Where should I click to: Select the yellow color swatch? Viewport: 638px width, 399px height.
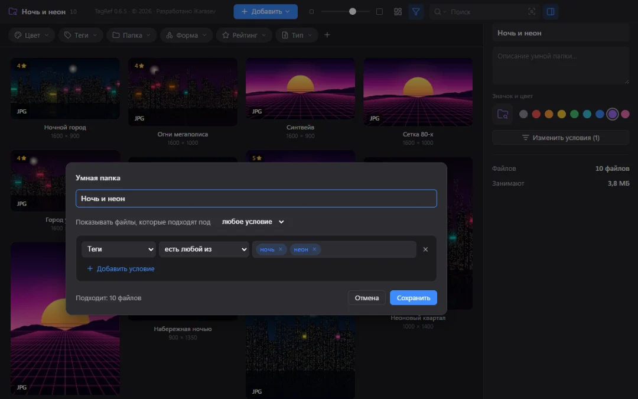coord(562,114)
